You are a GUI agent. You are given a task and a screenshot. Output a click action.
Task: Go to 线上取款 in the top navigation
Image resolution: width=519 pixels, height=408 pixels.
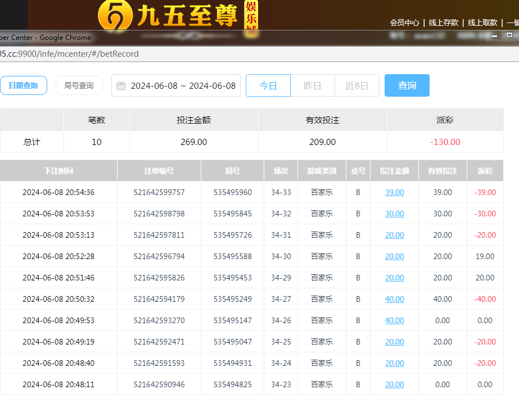coord(482,22)
